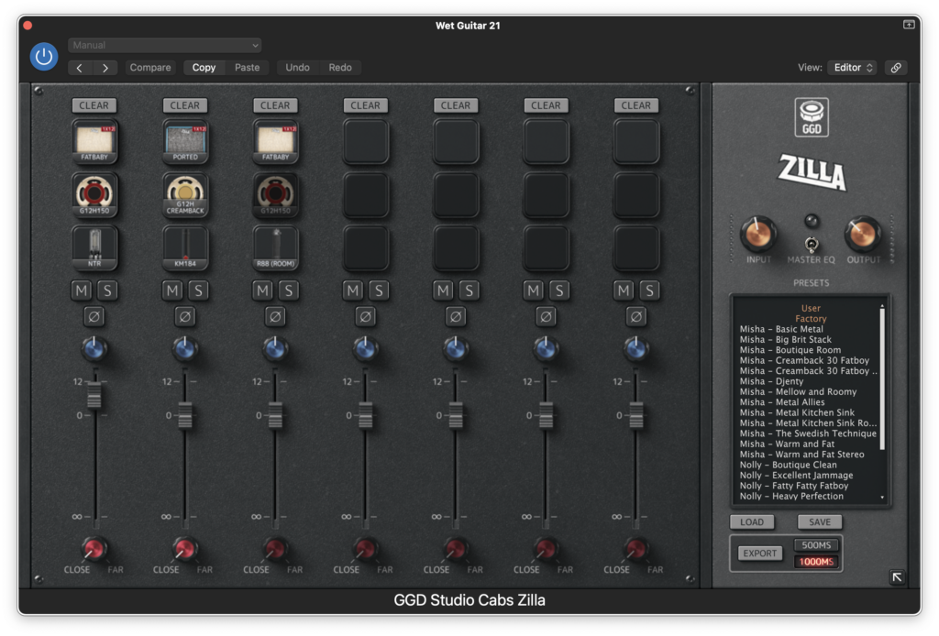Mute channel 6 with its M button
Viewport: 939px width, 636px height.
[x=534, y=291]
